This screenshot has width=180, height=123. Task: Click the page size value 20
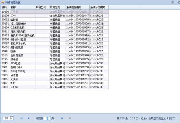click(x=6, y=118)
